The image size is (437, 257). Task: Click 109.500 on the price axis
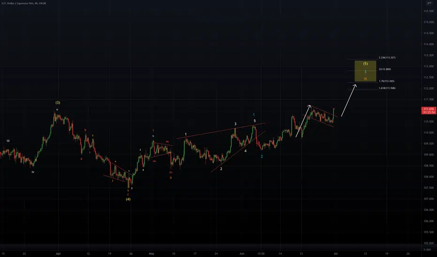click(x=429, y=143)
